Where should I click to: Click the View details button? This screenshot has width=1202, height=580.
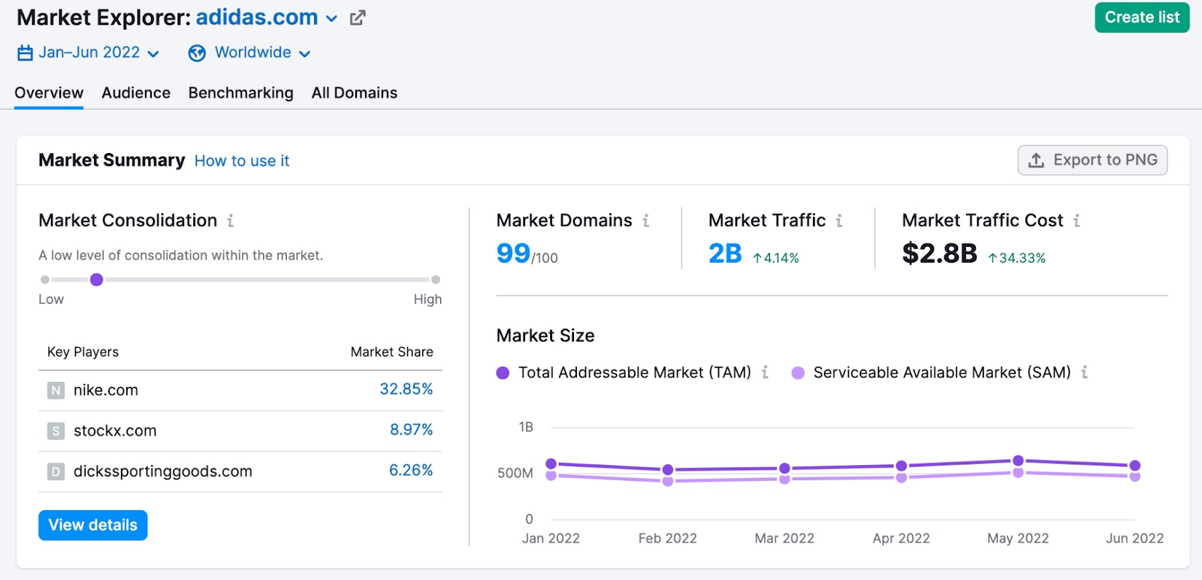pos(93,525)
